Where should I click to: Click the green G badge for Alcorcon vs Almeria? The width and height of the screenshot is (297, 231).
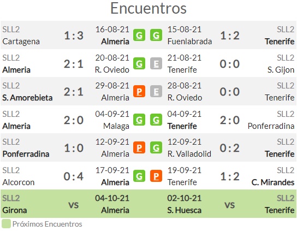tap(139, 176)
